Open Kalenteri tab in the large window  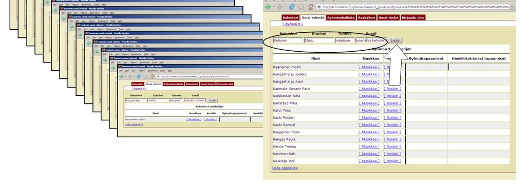[x=290, y=17]
